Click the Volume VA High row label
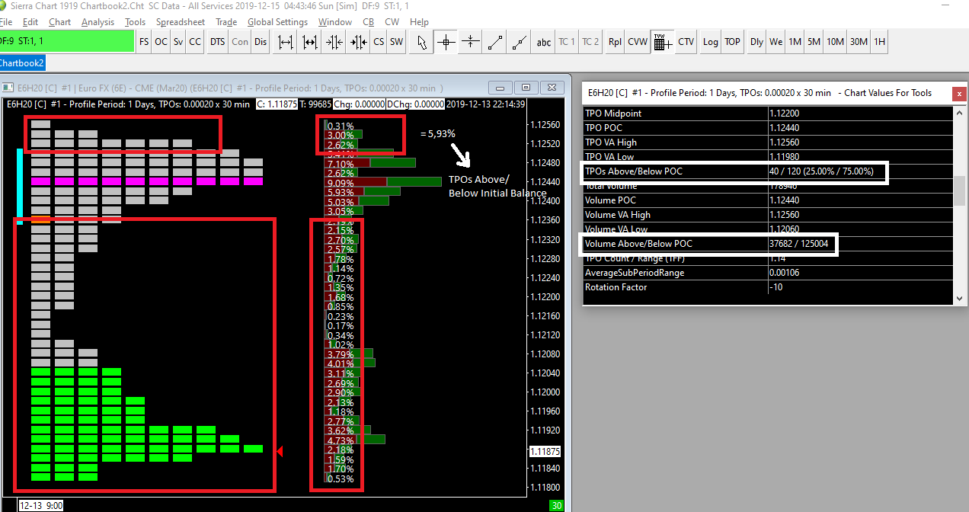969x512 pixels. (617, 215)
